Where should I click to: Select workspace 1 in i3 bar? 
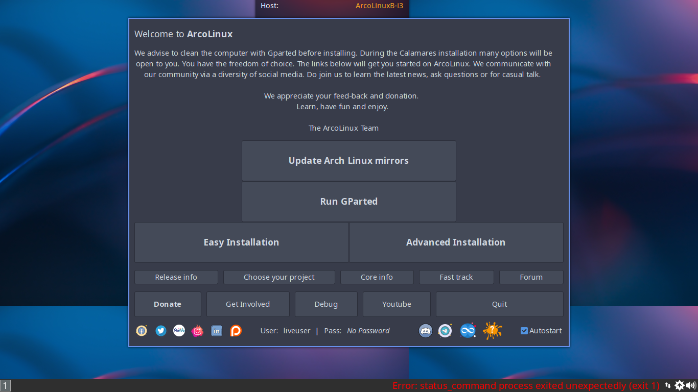[5, 386]
